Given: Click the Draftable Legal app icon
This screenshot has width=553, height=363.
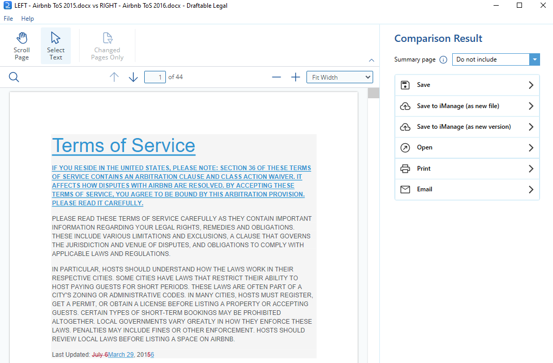Looking at the screenshot, I should click(7, 5).
